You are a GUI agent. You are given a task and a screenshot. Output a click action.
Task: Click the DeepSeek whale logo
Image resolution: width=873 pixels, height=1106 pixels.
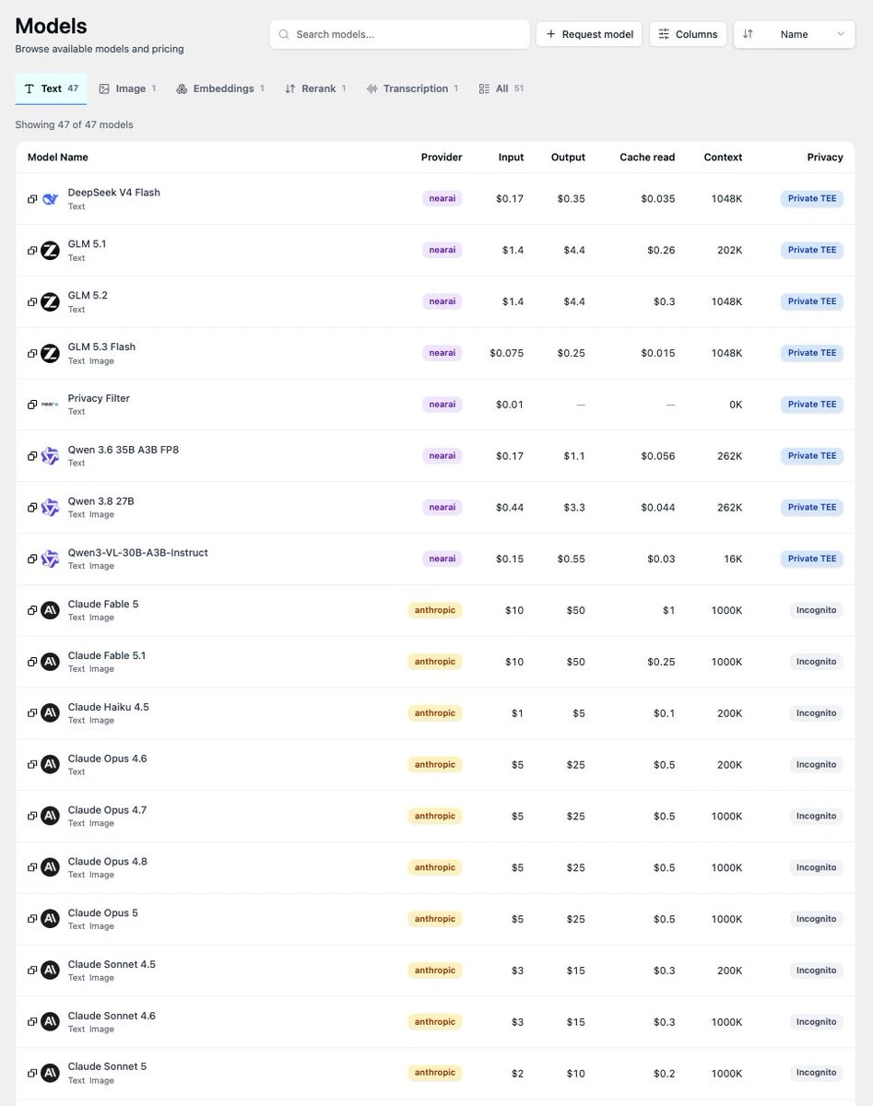tap(50, 199)
